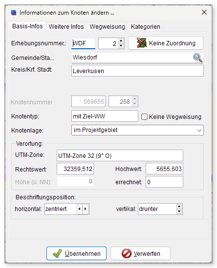
Task: Click the Knotentyp field mit Ziel-WW
Action: [x=105, y=116]
